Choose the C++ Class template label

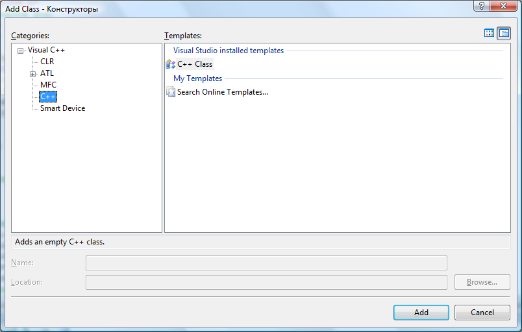point(195,64)
